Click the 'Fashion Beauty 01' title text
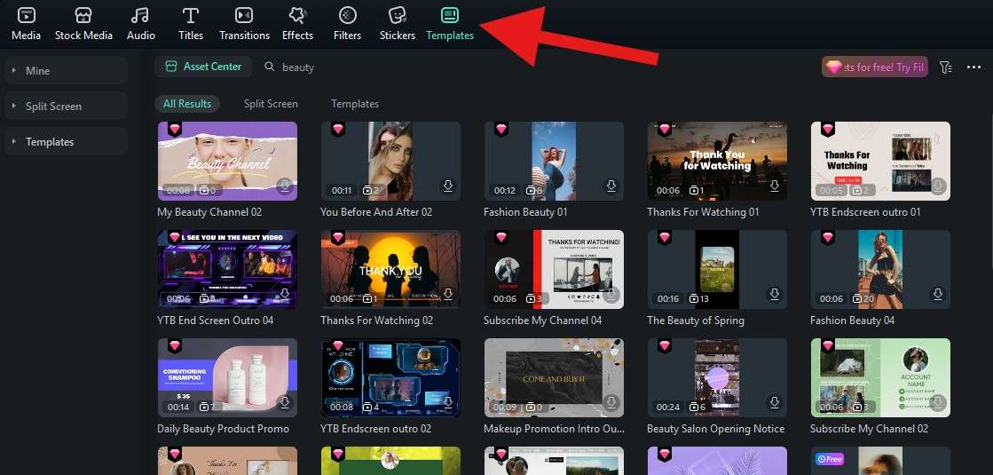 [x=525, y=212]
